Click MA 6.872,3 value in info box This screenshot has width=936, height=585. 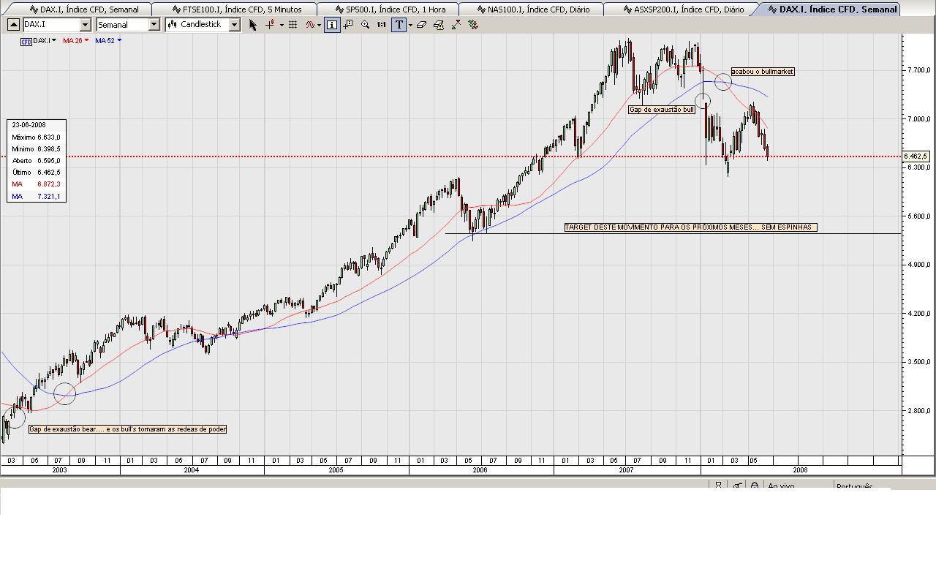coord(49,184)
